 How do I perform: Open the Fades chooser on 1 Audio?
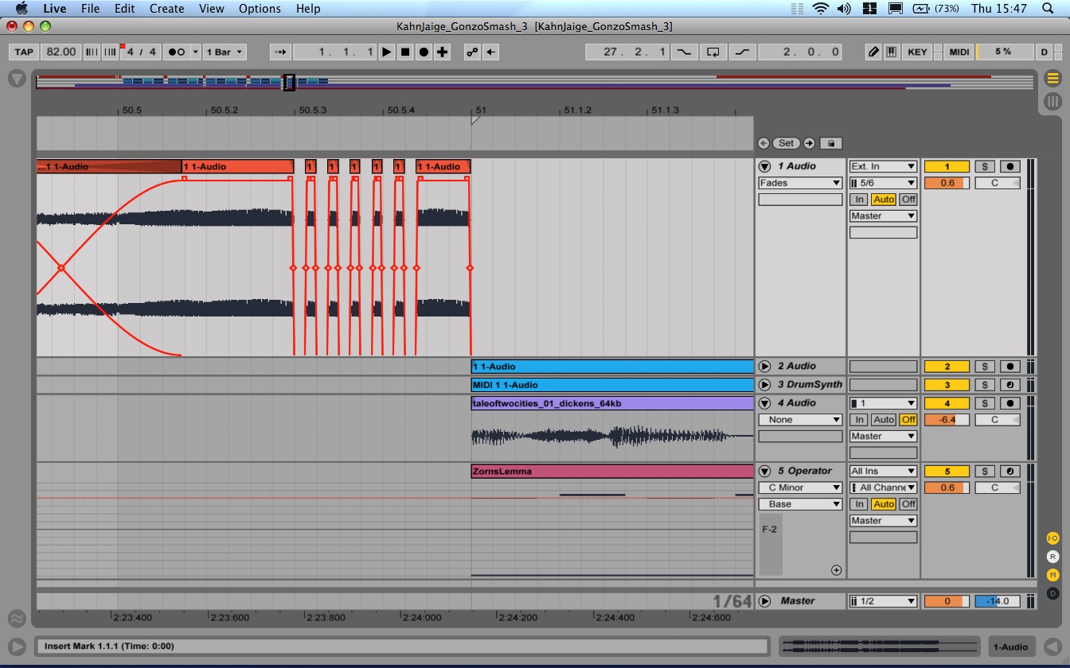[800, 183]
